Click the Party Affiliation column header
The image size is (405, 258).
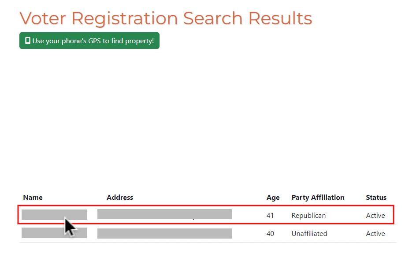tap(318, 198)
